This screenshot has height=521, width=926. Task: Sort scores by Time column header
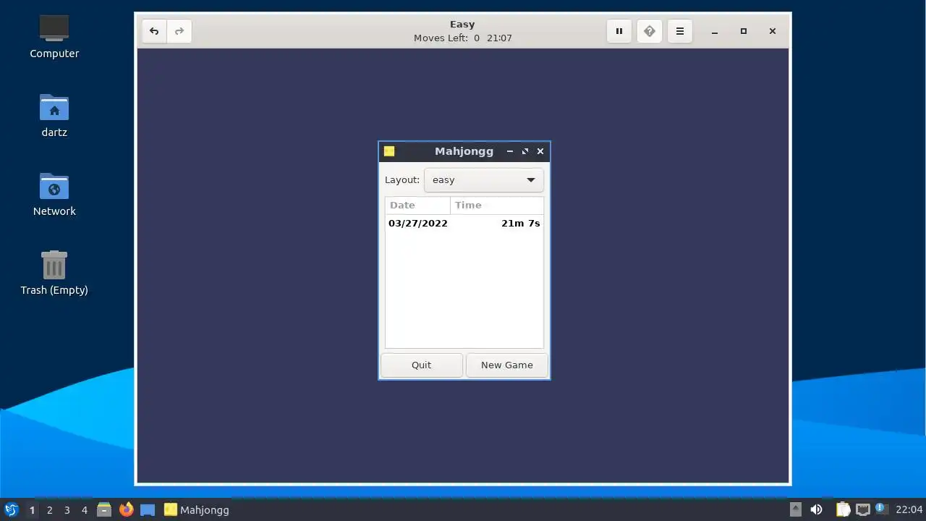click(x=496, y=206)
